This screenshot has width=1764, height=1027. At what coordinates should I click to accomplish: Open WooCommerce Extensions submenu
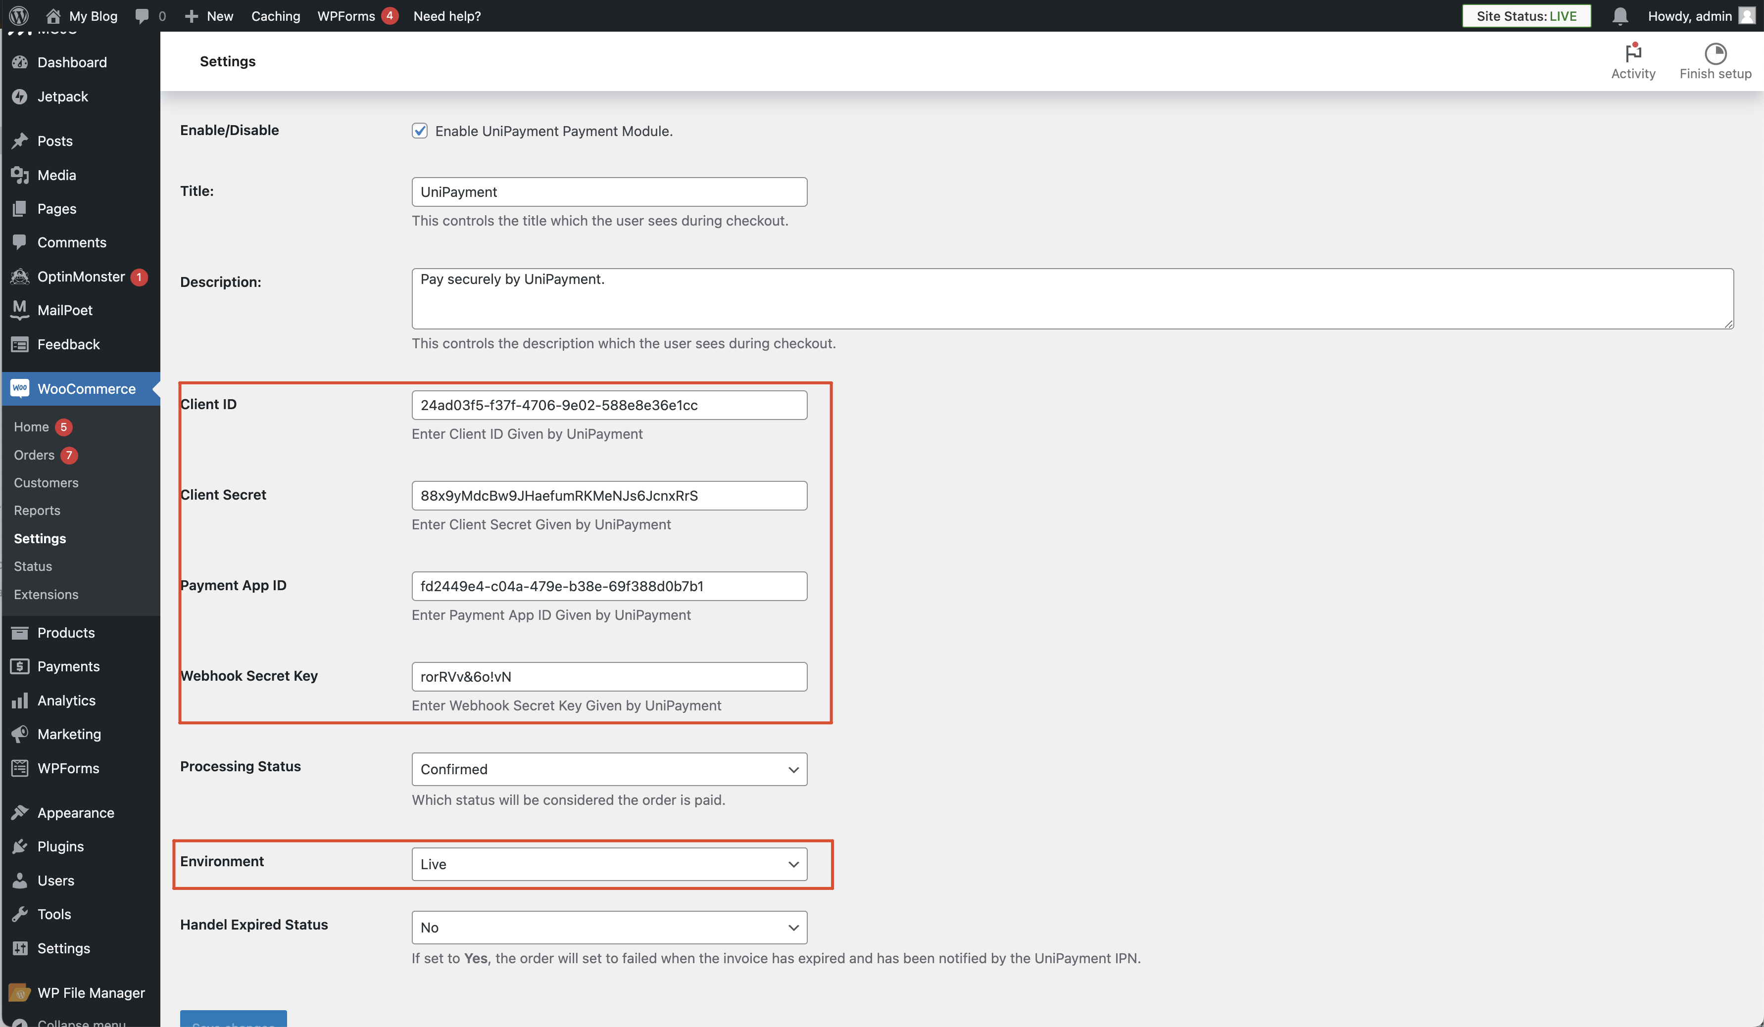[x=46, y=594]
